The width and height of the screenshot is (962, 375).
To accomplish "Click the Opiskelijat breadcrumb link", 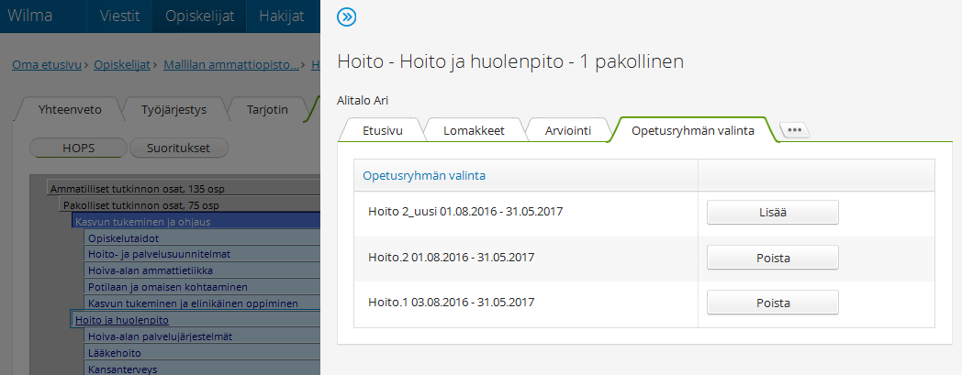I will [x=121, y=65].
